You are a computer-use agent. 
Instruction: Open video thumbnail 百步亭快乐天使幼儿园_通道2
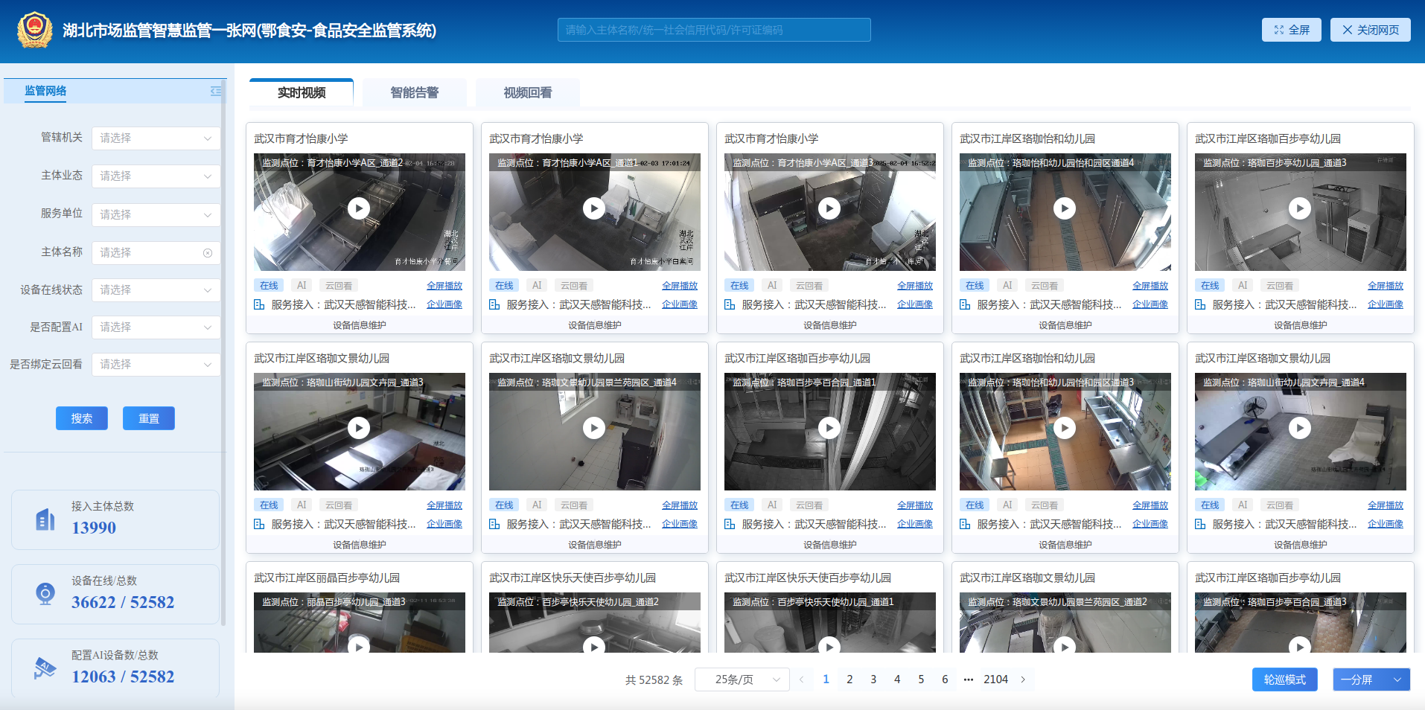tap(595, 623)
